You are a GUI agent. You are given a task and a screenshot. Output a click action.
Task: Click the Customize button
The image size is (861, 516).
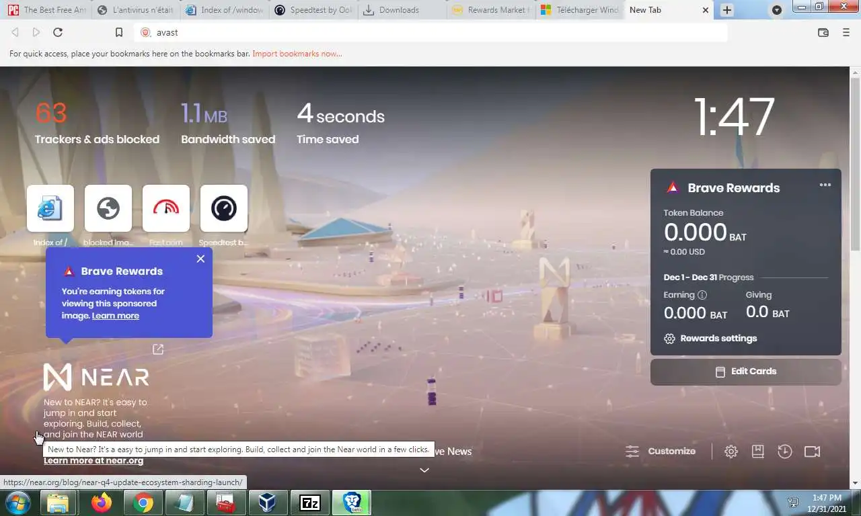(661, 451)
